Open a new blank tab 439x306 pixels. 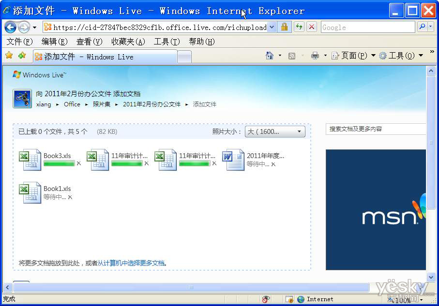[x=184, y=58]
